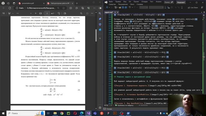Open the Отладка menu
This screenshot has height=116, width=206.
(x=145, y=2)
